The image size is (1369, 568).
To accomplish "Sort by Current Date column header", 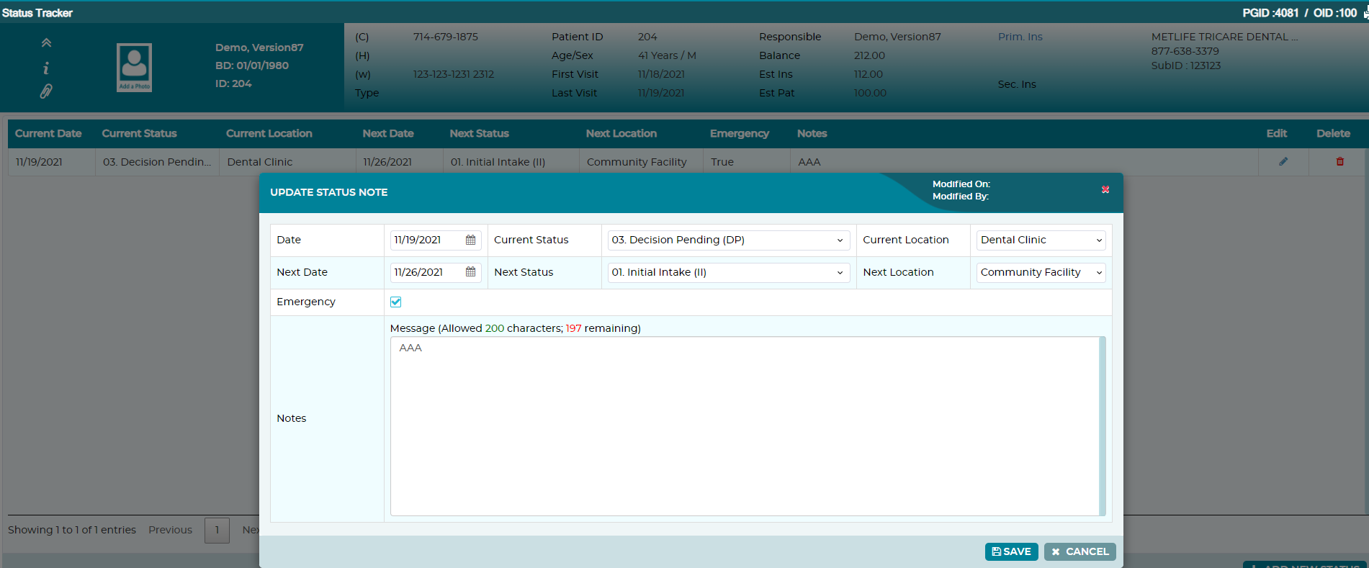I will pyautogui.click(x=48, y=133).
